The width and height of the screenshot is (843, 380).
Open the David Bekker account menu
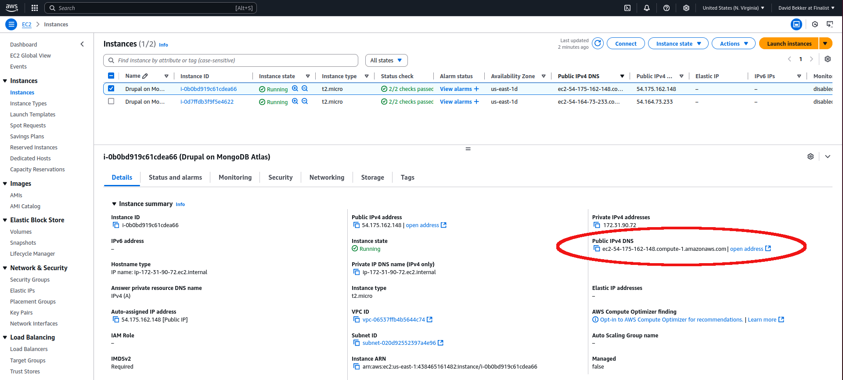coord(806,8)
